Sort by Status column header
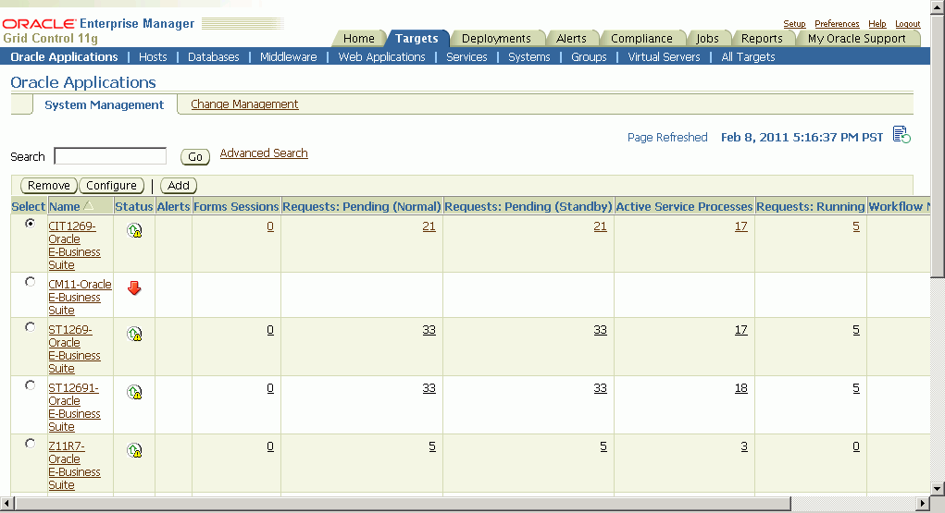Image resolution: width=945 pixels, height=513 pixels. point(134,206)
